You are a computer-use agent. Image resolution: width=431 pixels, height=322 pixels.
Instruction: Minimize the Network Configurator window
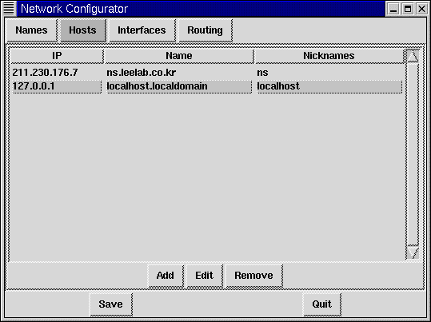(x=393, y=9)
